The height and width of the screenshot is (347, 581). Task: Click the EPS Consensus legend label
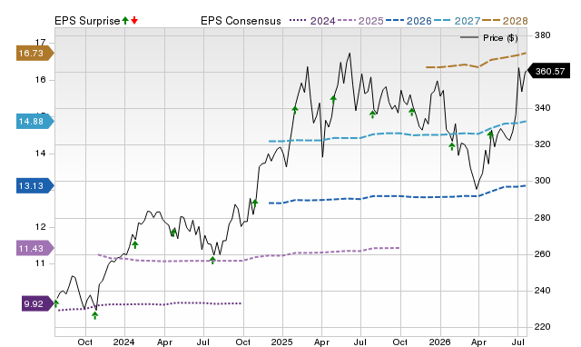(241, 21)
